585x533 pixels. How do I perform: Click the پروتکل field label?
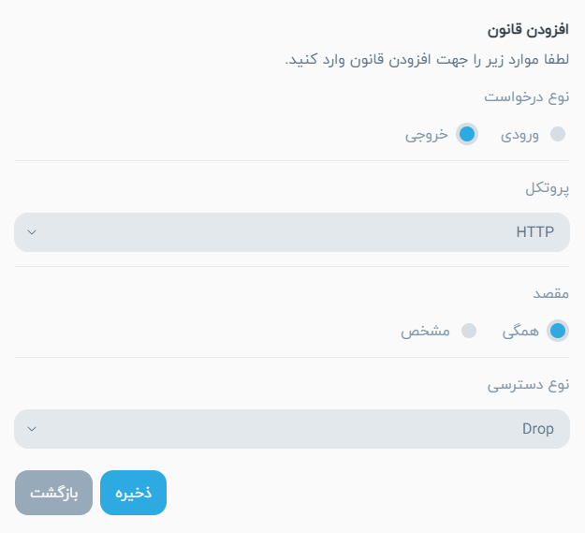click(548, 188)
